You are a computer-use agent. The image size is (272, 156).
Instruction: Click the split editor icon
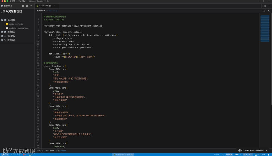tap(265, 6)
